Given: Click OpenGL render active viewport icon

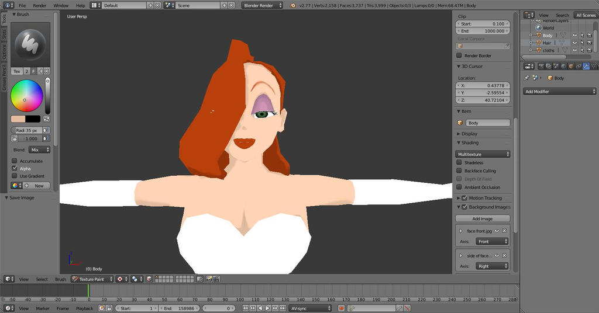Looking at the screenshot, I should point(209,279).
